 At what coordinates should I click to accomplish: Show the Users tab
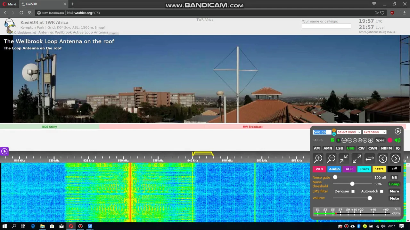coord(364,169)
